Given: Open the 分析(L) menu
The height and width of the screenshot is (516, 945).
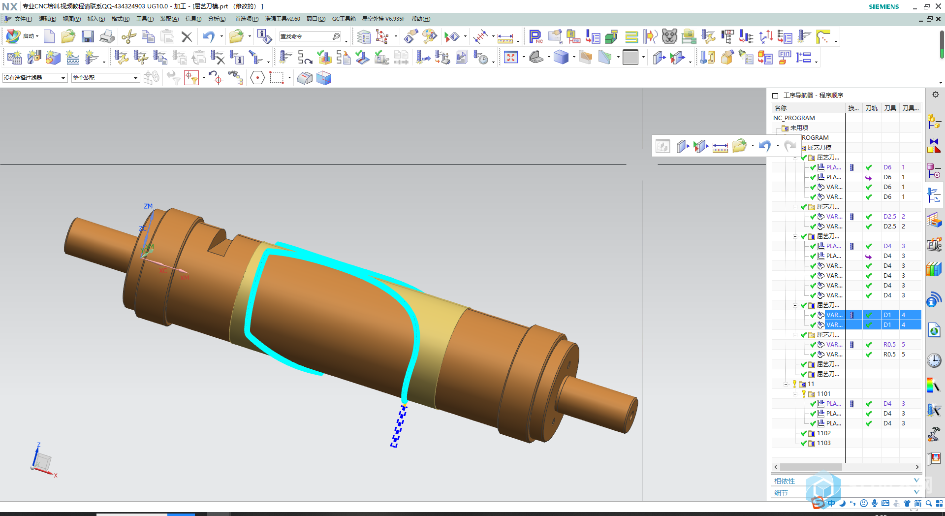Looking at the screenshot, I should 217,19.
